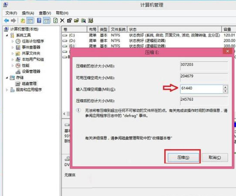Image resolution: width=236 pixels, height=196 pixels.
Task: Click the properties toolbar icon
Action: tap(69, 21)
